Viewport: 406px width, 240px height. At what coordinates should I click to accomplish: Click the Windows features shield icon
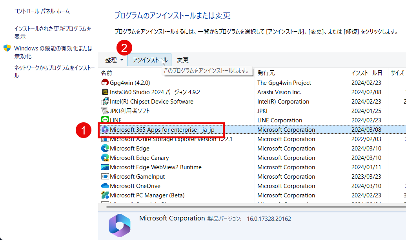pyautogui.click(x=7, y=48)
